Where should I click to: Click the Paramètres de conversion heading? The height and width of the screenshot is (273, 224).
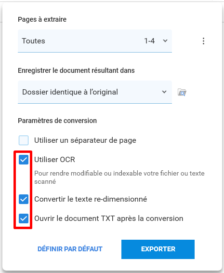coord(57,121)
